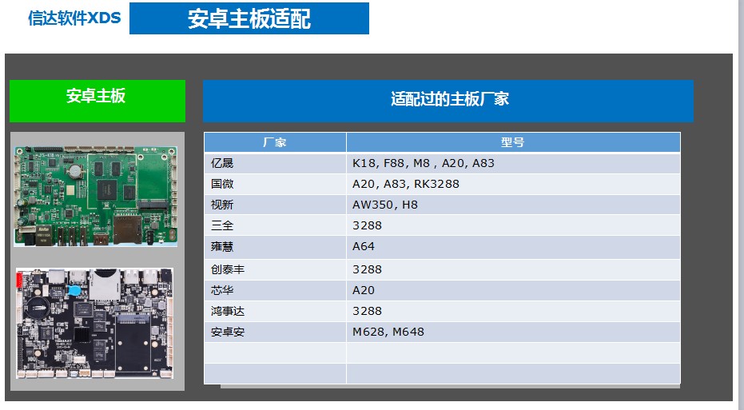Click the green circuit board photo
Viewport: 744px width, 410px height.
[95, 196]
